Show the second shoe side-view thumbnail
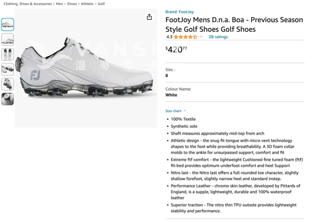The width and height of the screenshot is (313, 223). 7,40
